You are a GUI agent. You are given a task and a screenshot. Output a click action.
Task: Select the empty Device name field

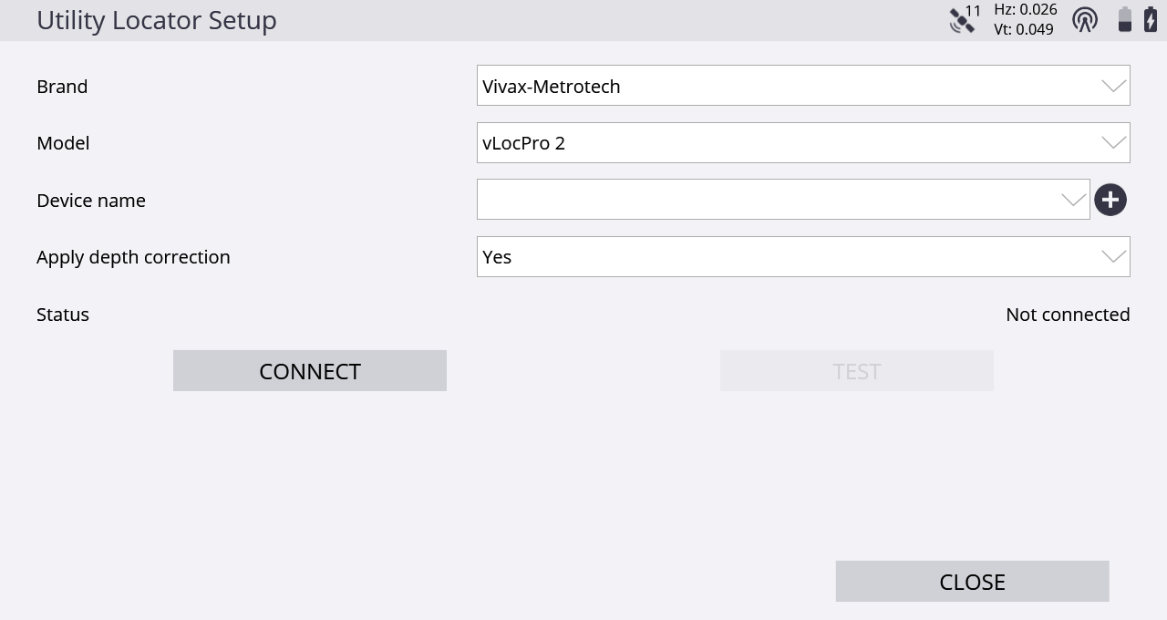click(x=783, y=200)
